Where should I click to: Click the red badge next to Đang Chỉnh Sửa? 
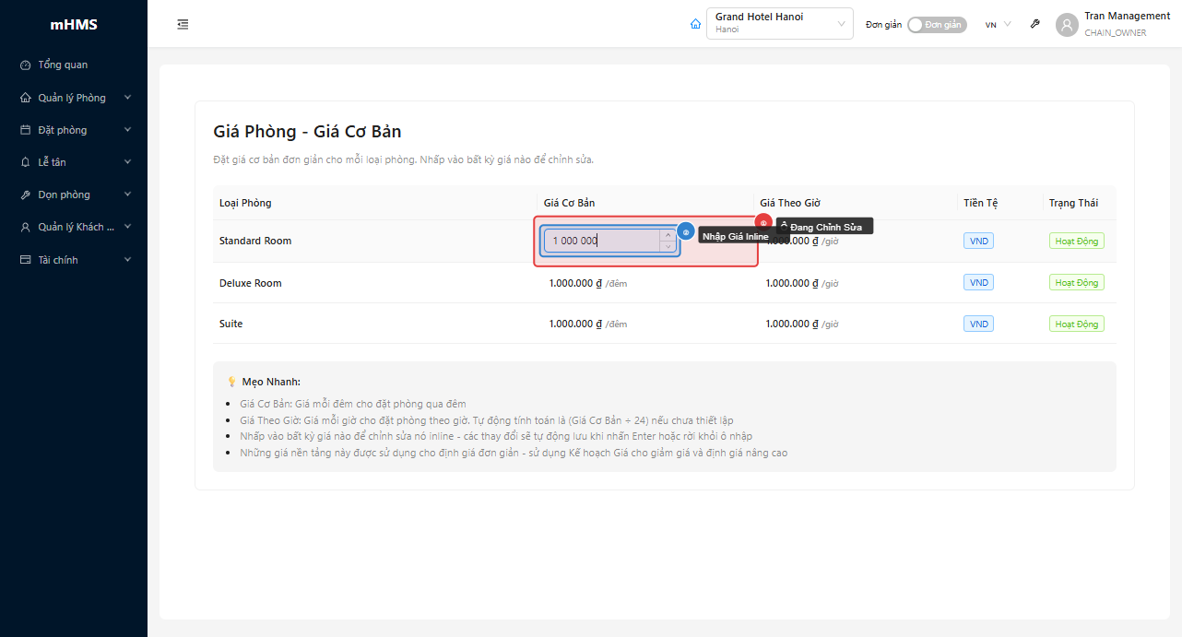[x=763, y=223]
